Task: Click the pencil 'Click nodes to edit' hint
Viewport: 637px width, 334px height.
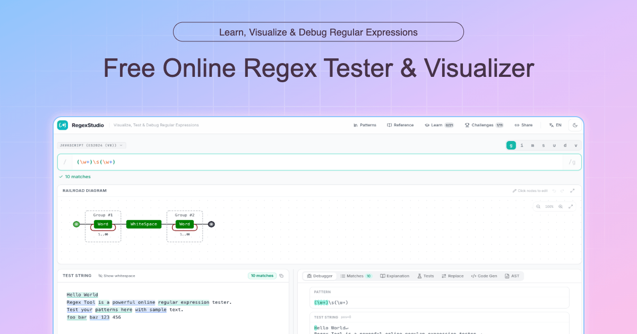Action: coord(530,191)
